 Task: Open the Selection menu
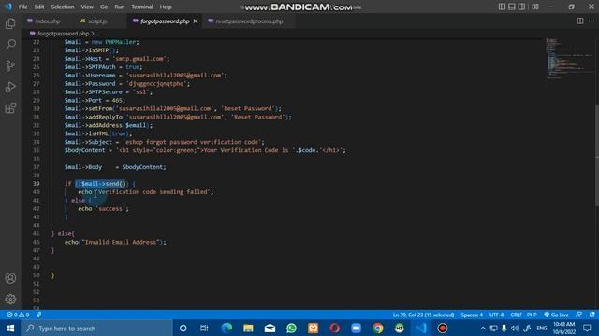pos(63,7)
